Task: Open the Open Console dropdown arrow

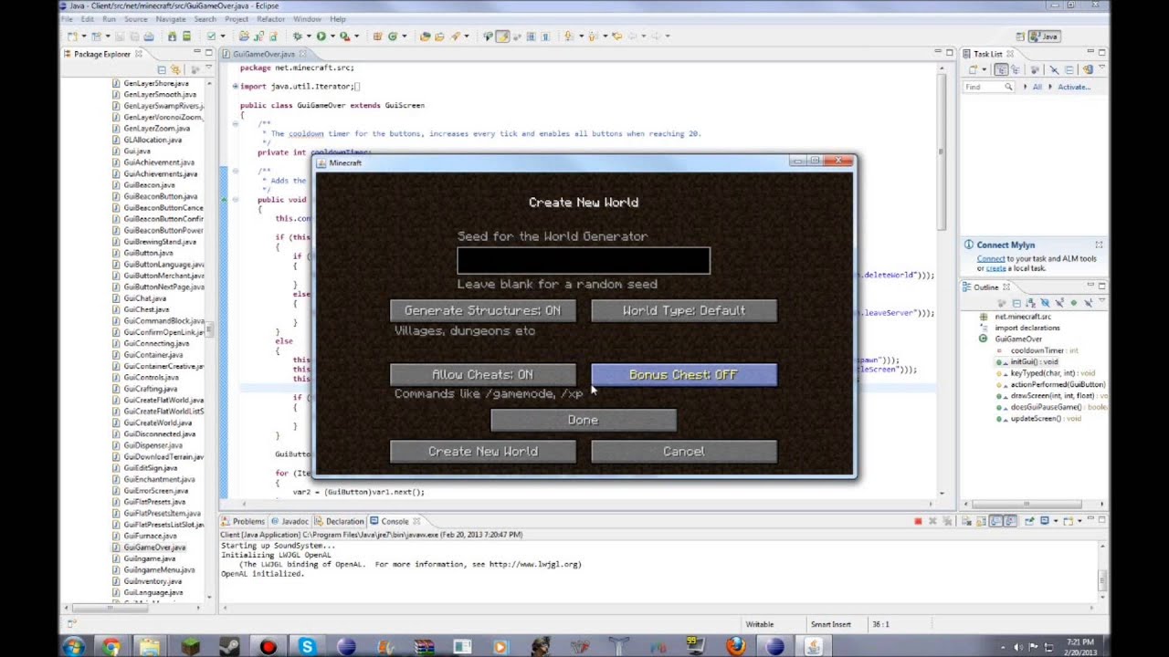Action: [1079, 521]
